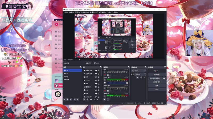
Task: Open options dots for 麦克风/Aux channel
Action: tap(105, 80)
